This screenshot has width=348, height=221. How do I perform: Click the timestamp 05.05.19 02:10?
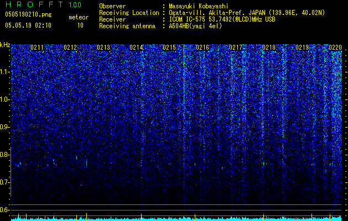(28, 25)
